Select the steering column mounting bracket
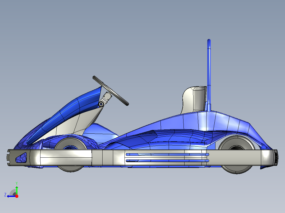 click(106, 98)
